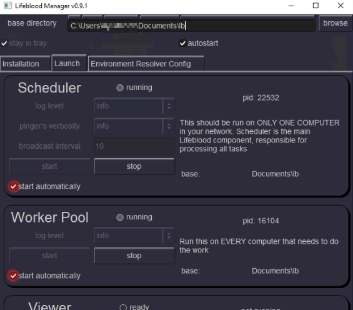Toggle the autostart checkbox
This screenshot has width=353, height=310.
183,43
